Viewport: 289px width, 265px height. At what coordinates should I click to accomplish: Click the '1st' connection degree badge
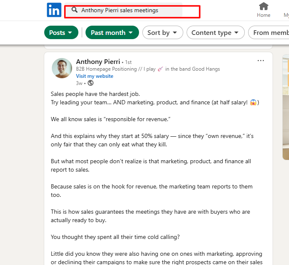click(128, 62)
